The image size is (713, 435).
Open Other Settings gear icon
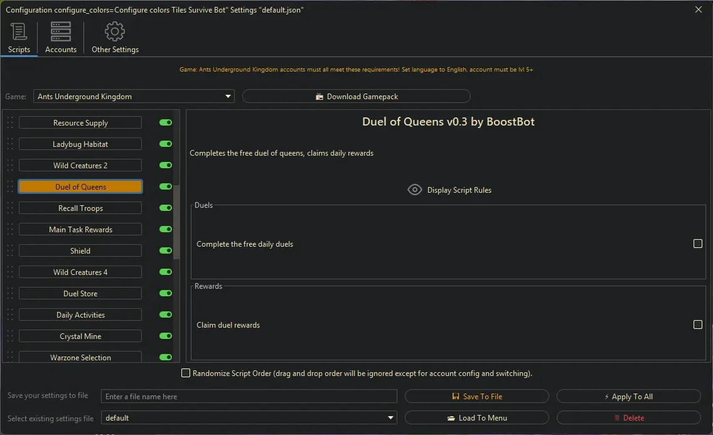pos(115,32)
